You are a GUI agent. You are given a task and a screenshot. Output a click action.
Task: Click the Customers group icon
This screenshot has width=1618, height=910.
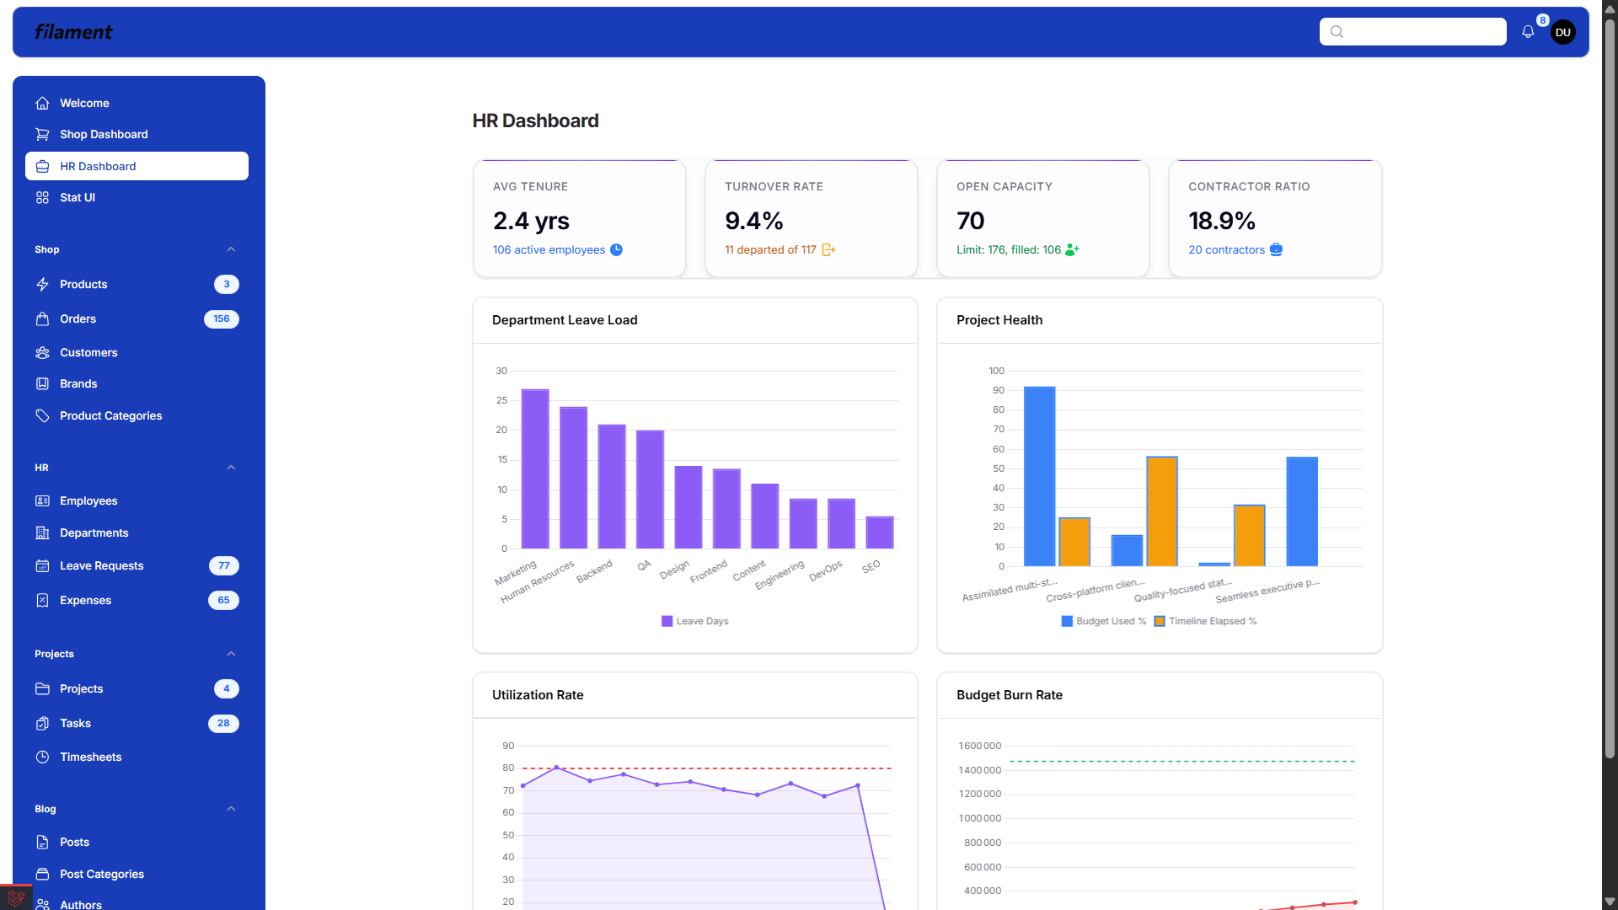42,352
